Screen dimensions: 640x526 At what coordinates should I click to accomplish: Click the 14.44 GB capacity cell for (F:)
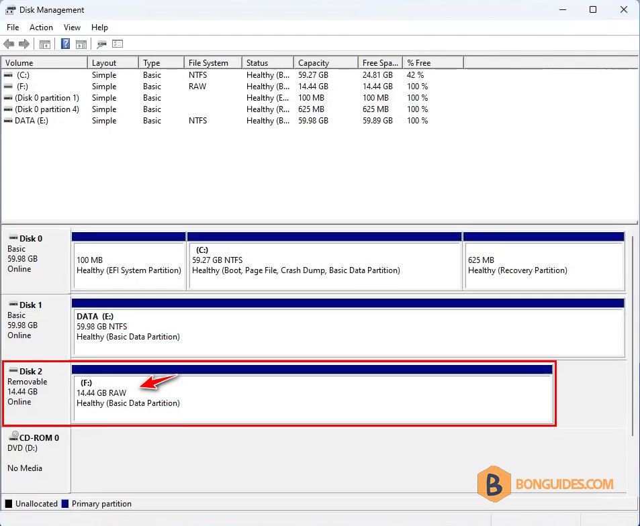(x=313, y=87)
